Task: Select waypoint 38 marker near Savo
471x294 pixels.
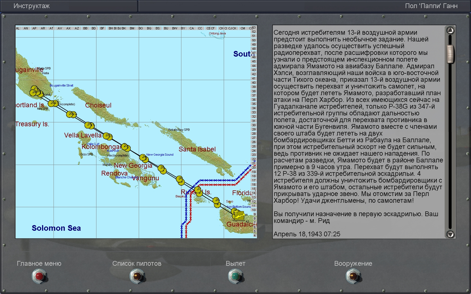Action: (216, 200)
